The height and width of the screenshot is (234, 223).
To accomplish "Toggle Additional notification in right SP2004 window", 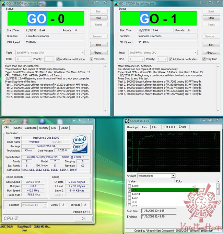I will 171,59.
